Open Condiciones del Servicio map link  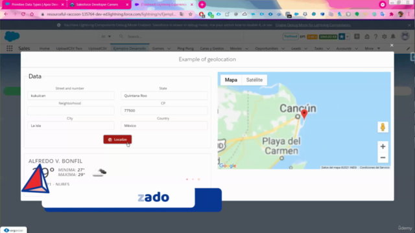[375, 168]
